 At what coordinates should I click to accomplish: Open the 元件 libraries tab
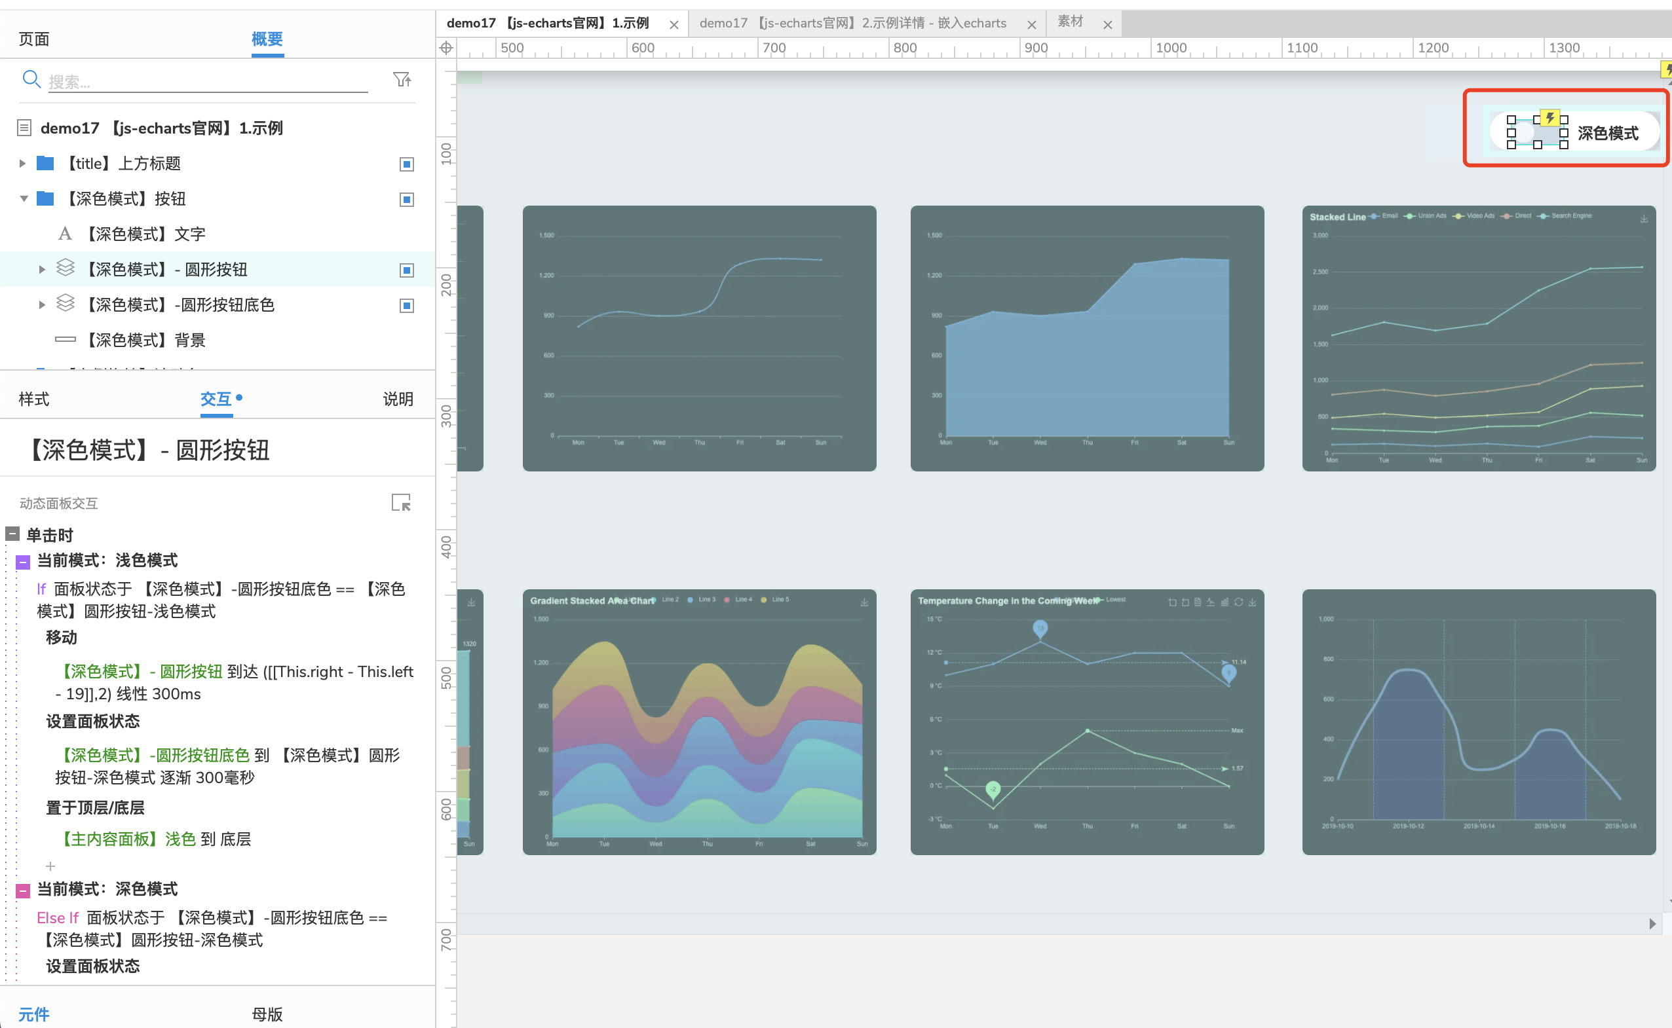click(34, 1014)
